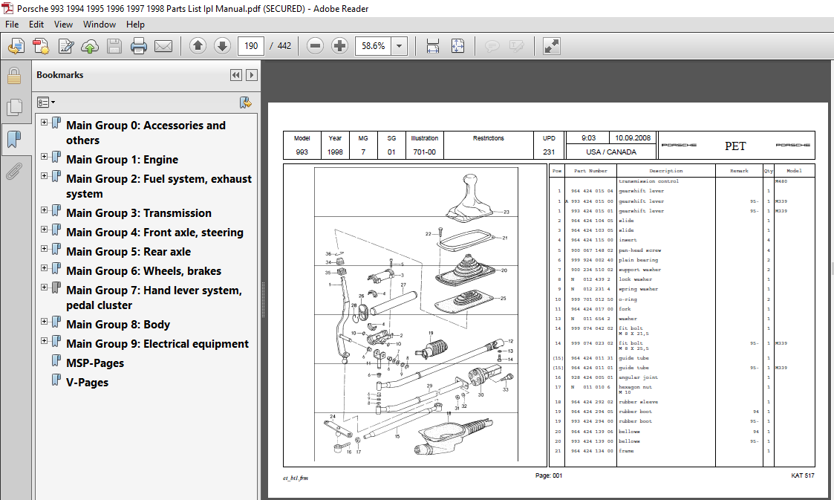Screen dimensions: 834x500
Task: Open Main Group 3: Transmission bookmark
Action: point(139,213)
